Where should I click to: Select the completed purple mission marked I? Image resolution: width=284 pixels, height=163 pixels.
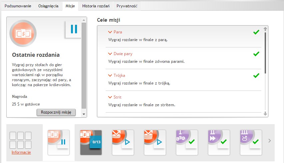click(x=187, y=143)
